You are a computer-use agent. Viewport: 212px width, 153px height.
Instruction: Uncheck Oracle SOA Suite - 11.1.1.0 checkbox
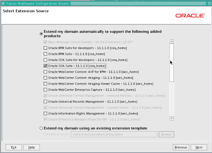pos(45,66)
